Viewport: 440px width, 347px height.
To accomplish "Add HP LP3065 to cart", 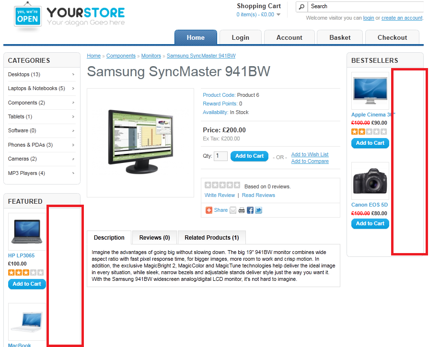I will point(27,284).
